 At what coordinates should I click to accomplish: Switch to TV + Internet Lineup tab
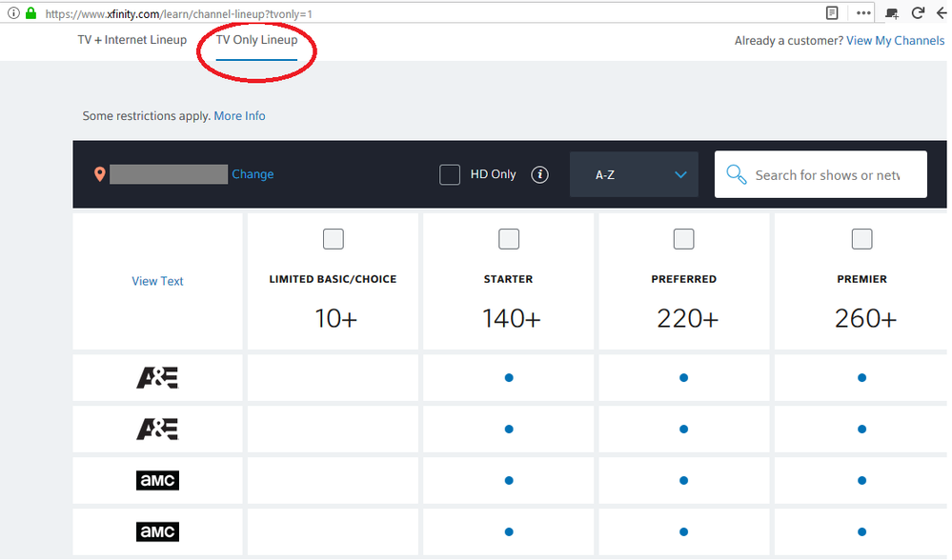click(132, 40)
